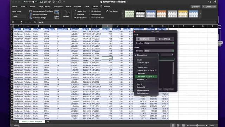Toggle the AutoSave switch
Screen dimensions: 225x127
pyautogui.click(x=34, y=2)
